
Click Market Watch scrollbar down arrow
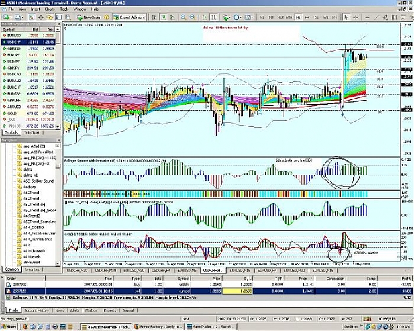[x=58, y=126]
